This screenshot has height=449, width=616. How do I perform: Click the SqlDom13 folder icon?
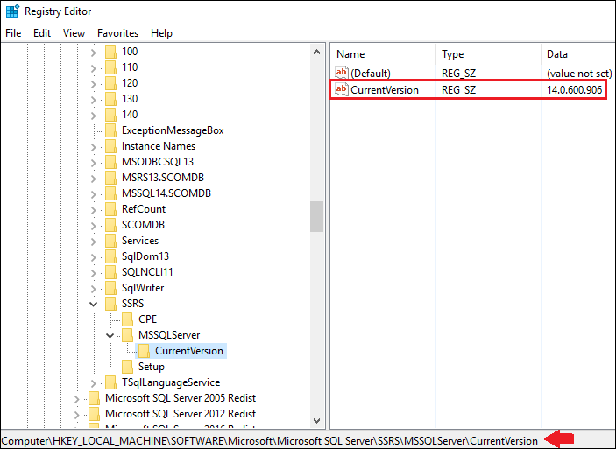(110, 256)
